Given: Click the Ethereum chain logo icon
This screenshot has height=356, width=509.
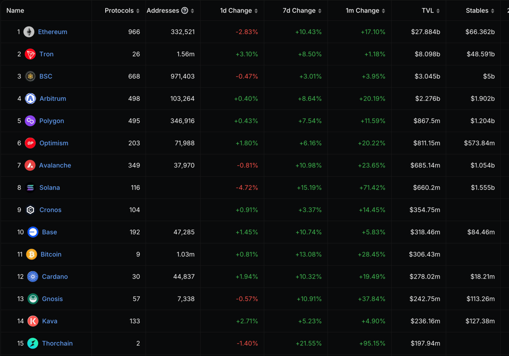Looking at the screenshot, I should click(29, 32).
